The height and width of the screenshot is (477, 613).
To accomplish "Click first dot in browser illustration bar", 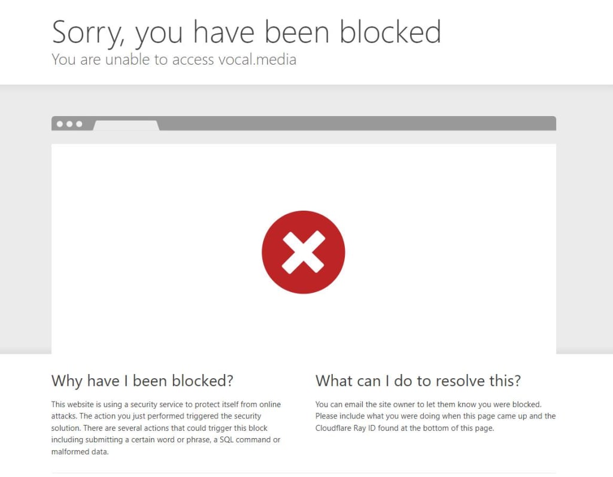I will (60, 124).
